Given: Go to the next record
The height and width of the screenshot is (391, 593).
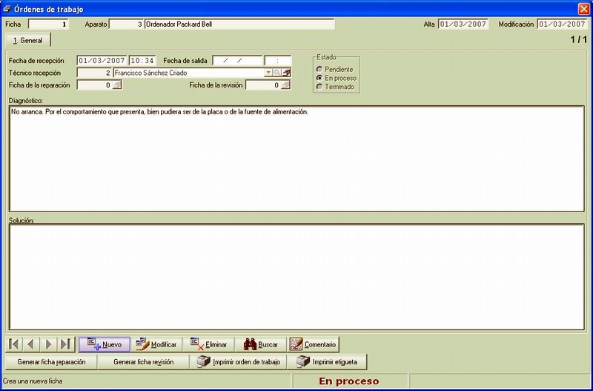Looking at the screenshot, I should [x=48, y=344].
